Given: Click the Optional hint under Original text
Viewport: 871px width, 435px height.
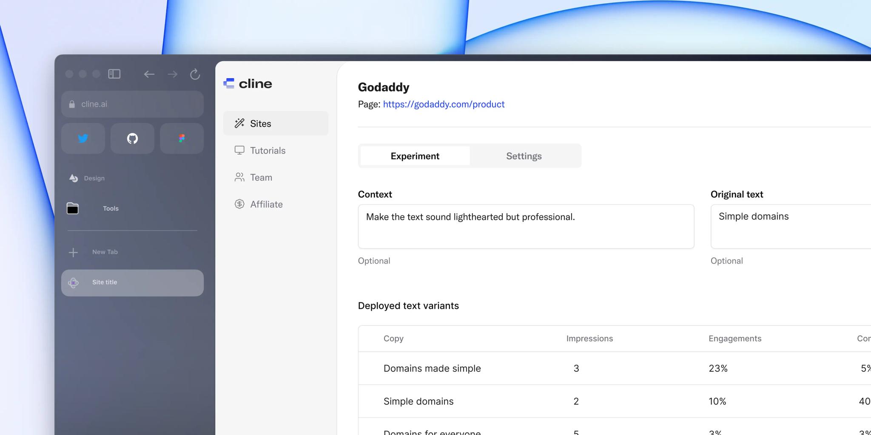Looking at the screenshot, I should [x=727, y=261].
